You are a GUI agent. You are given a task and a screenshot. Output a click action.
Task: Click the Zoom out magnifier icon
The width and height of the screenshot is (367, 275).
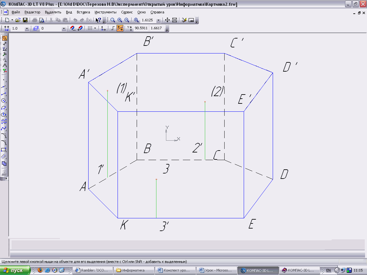127,20
